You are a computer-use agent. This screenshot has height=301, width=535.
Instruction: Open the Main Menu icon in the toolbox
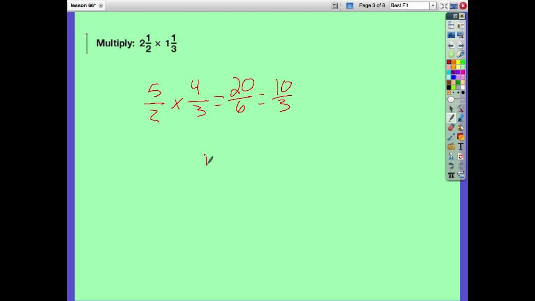pos(451,26)
